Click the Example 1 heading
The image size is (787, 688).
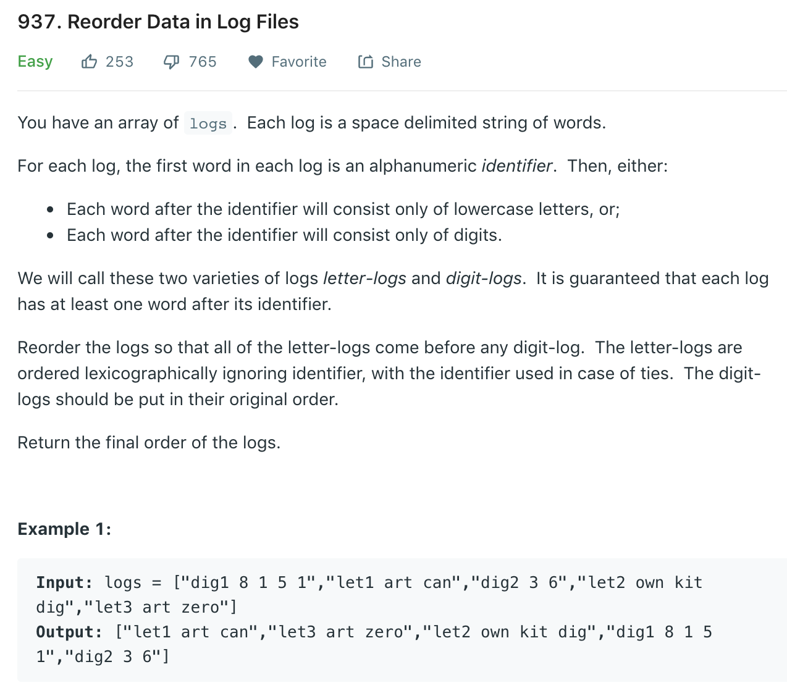coord(64,529)
